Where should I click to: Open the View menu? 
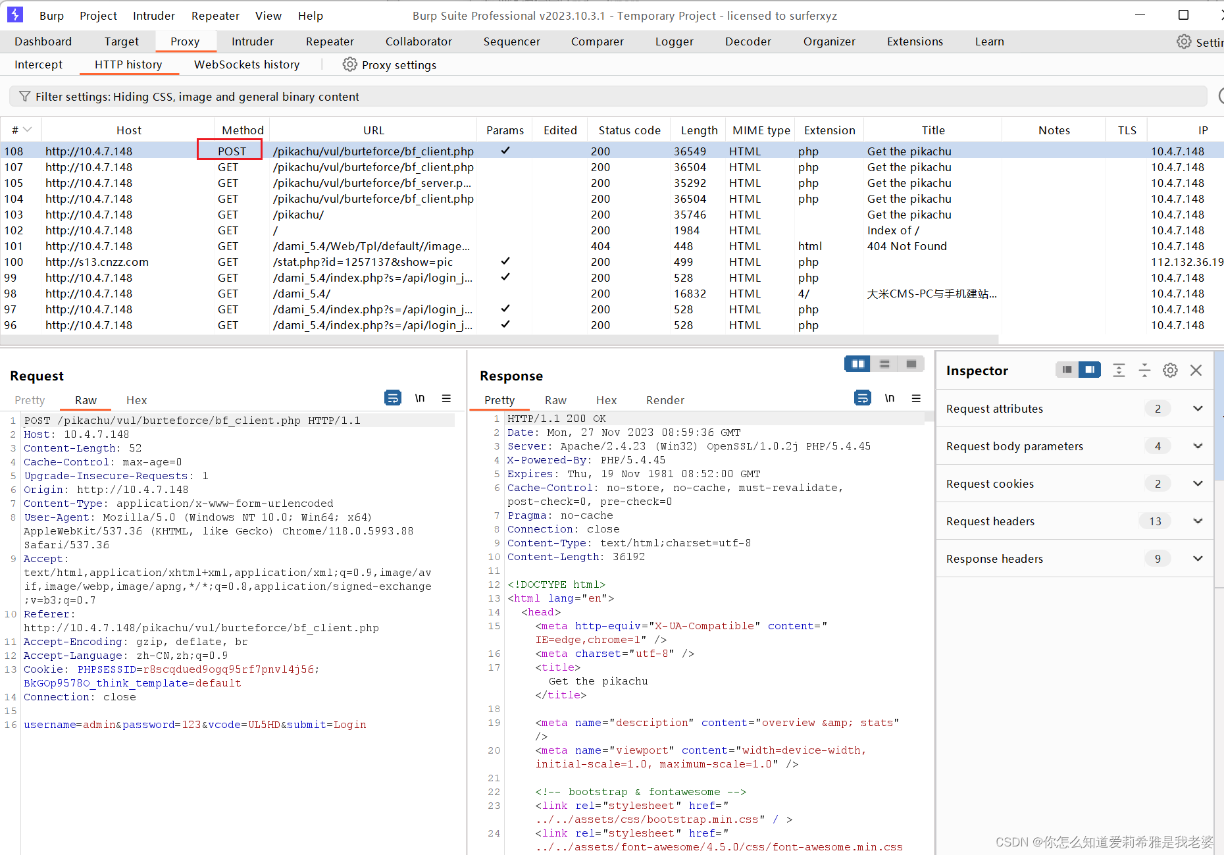[x=268, y=16]
